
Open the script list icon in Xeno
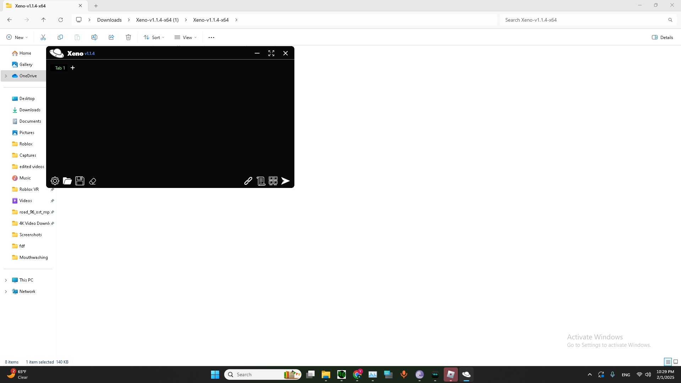(261, 181)
